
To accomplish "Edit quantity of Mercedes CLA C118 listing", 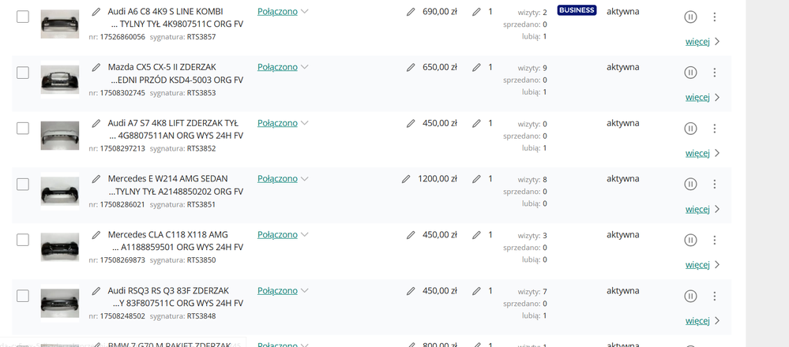I will point(476,235).
